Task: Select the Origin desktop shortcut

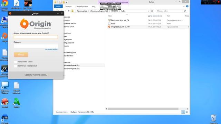Action: point(5,38)
